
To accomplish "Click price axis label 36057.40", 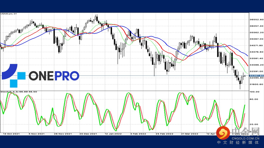I will (256, 26).
